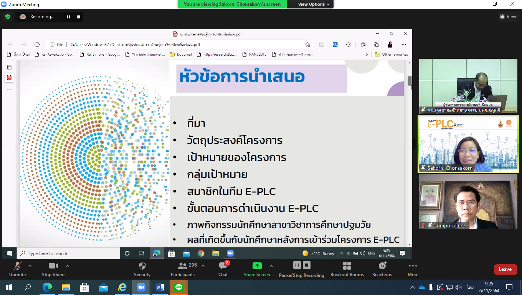Expand the bookmarks overflow chevron
This screenshot has width=522, height=295.
[x=367, y=55]
